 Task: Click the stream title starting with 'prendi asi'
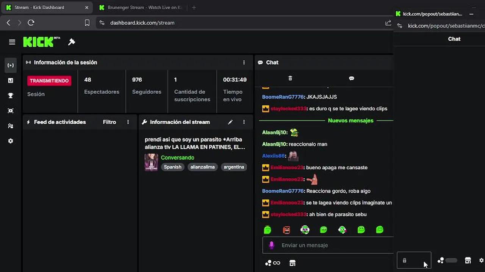[195, 143]
